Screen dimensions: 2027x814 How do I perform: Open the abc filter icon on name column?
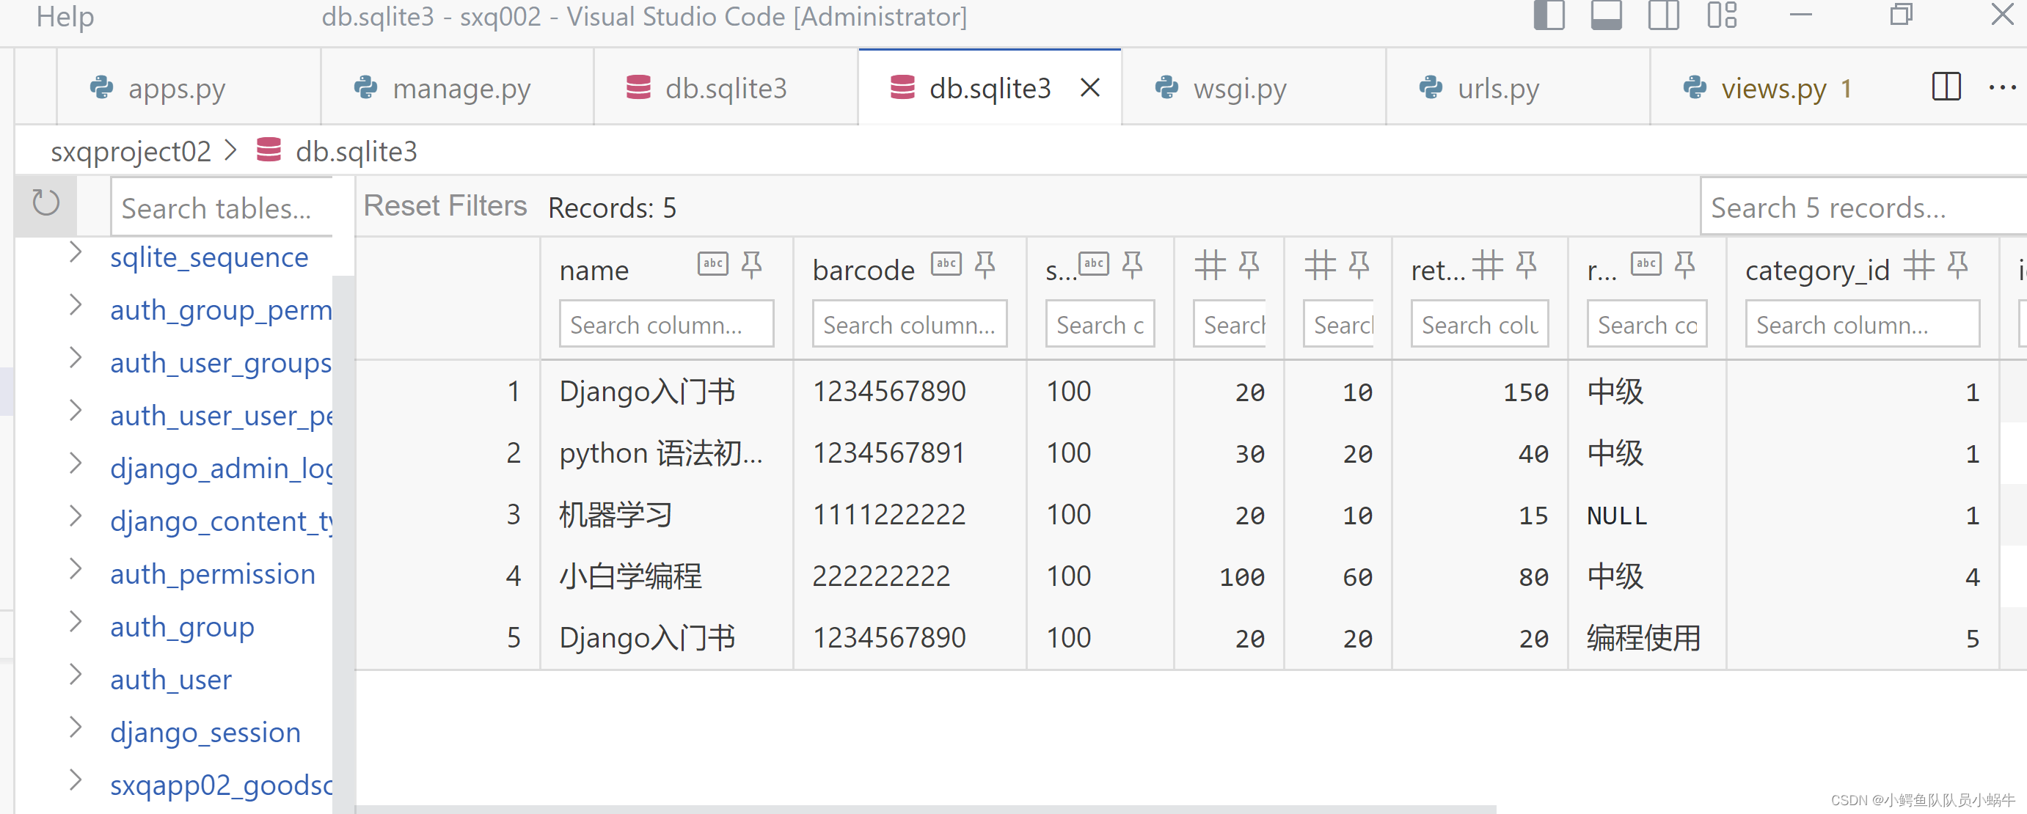(712, 264)
